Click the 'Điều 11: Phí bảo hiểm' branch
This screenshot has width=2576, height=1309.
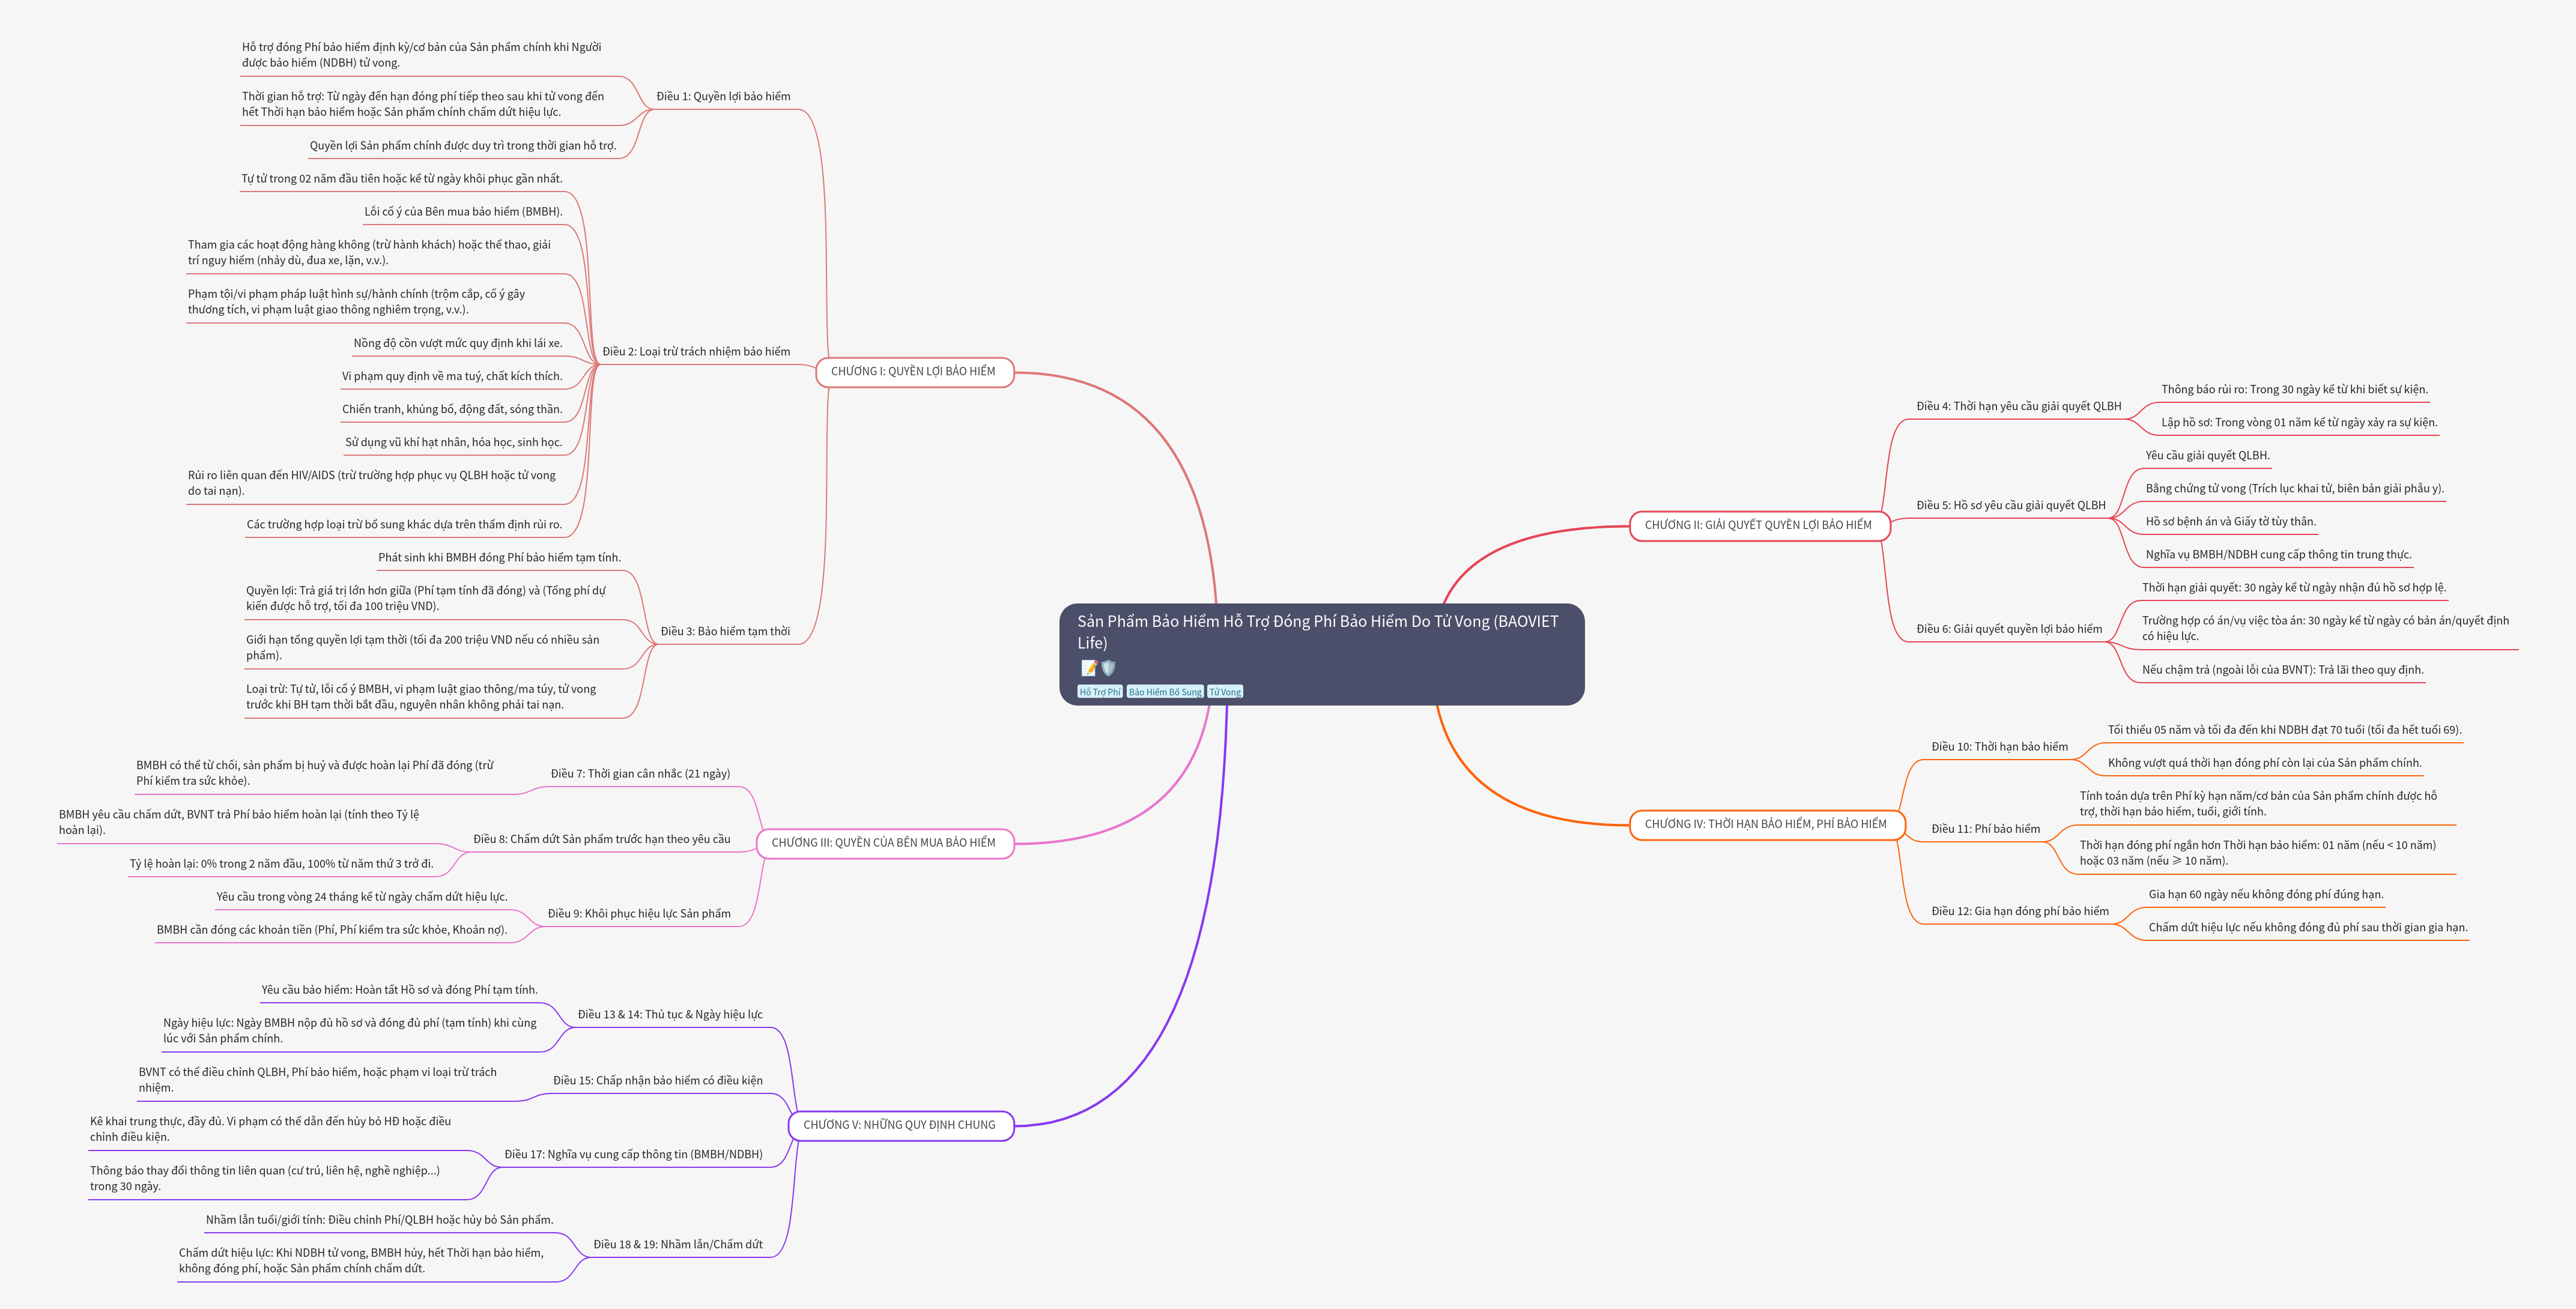tap(1985, 829)
